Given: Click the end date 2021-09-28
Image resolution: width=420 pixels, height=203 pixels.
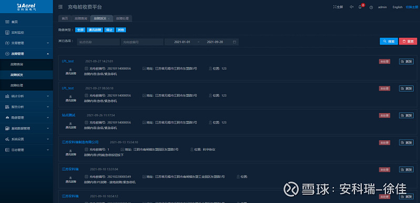Looking at the screenshot, I should pyautogui.click(x=215, y=42).
